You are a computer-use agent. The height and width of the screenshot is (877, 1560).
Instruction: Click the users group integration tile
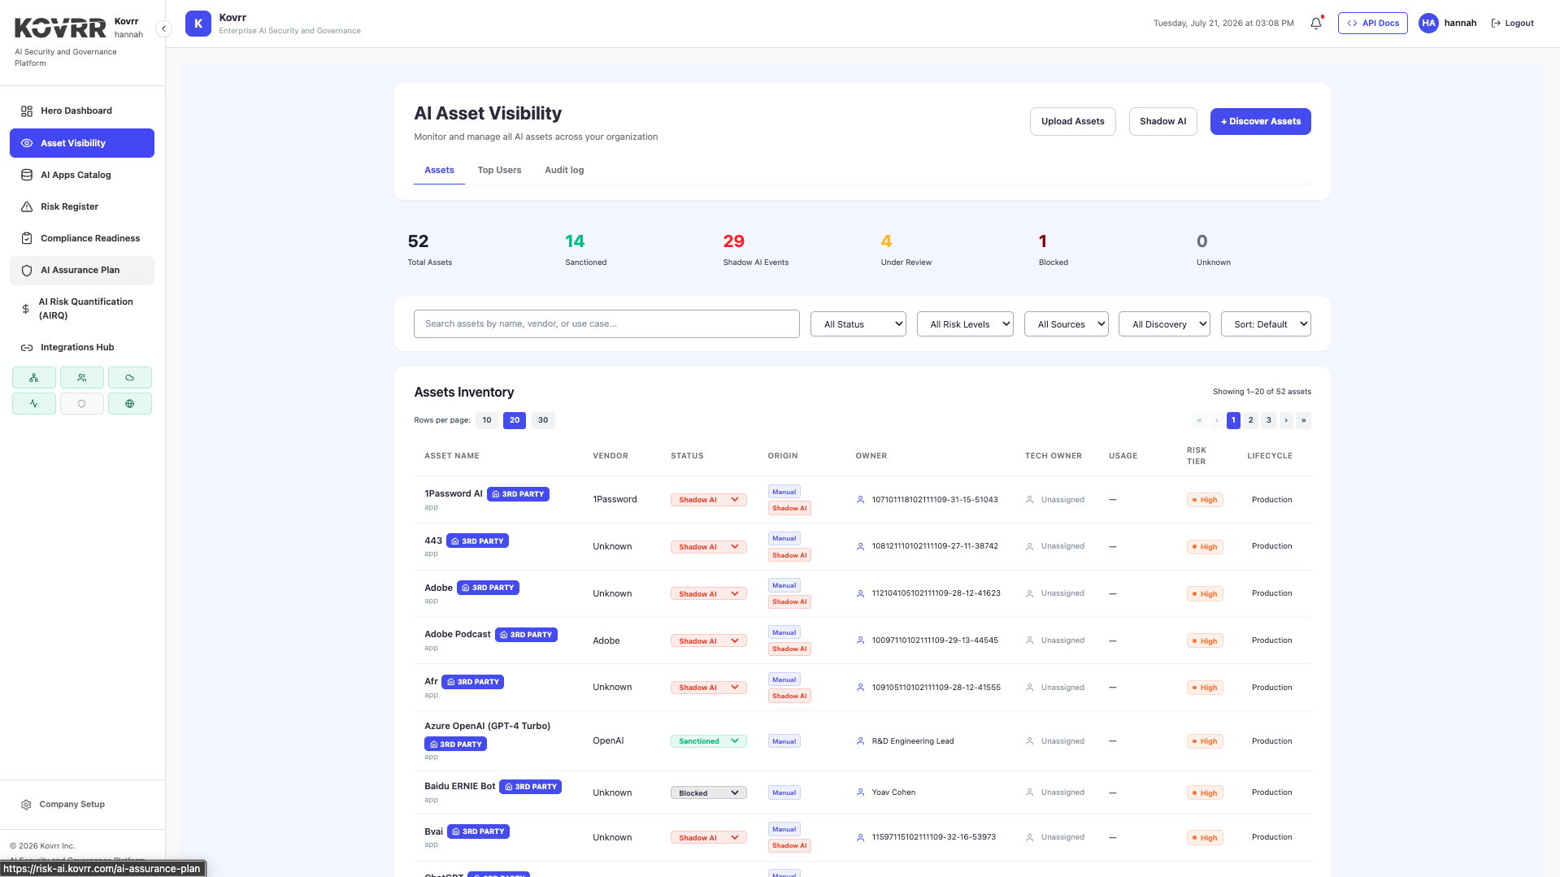coord(82,378)
